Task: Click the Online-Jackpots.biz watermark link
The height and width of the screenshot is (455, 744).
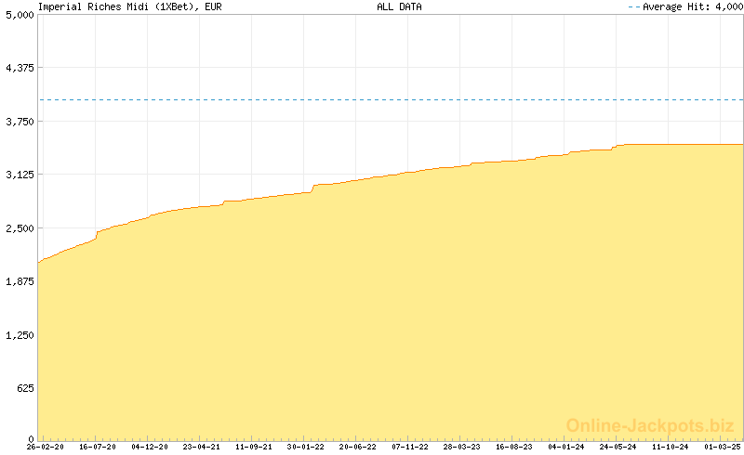Action: coord(650,425)
